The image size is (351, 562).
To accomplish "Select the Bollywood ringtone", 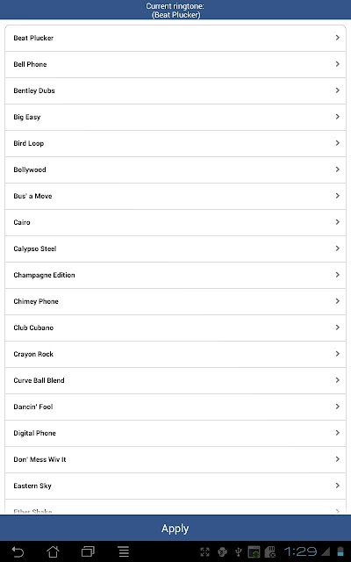I will (x=175, y=169).
